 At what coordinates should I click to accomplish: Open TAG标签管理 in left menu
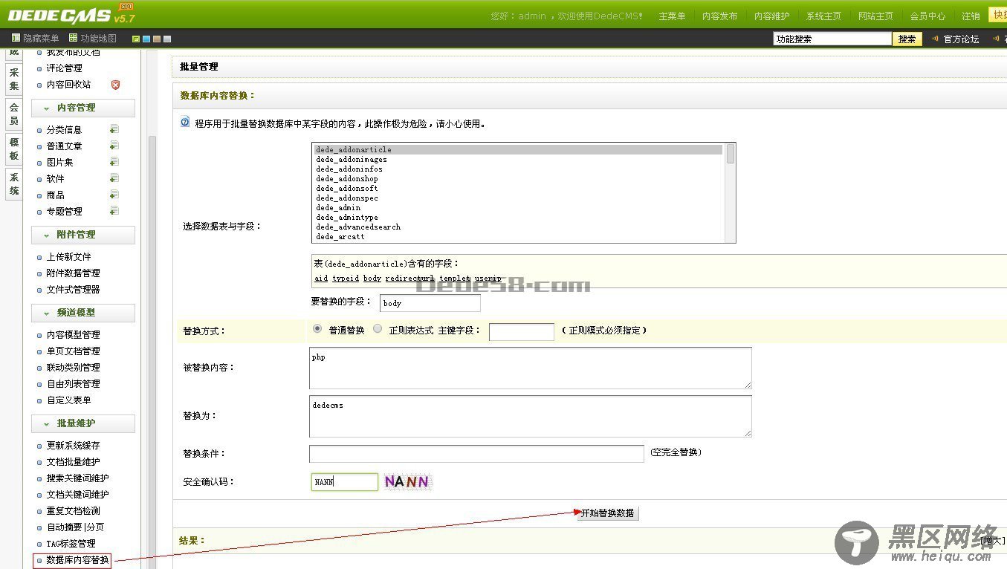tap(71, 544)
